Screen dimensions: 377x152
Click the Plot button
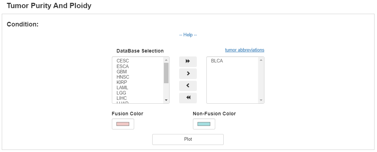coord(188,139)
